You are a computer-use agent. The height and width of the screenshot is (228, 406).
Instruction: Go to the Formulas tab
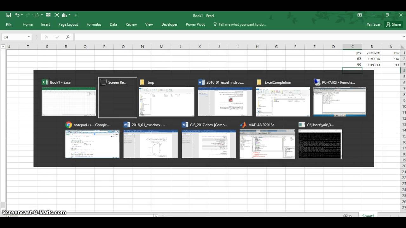(94, 24)
